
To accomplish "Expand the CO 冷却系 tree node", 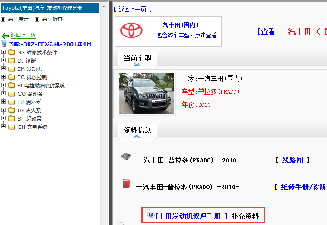I will [3, 93].
